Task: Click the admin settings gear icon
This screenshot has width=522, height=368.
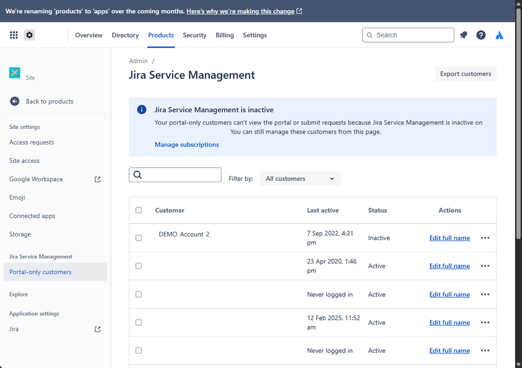Action: (30, 35)
